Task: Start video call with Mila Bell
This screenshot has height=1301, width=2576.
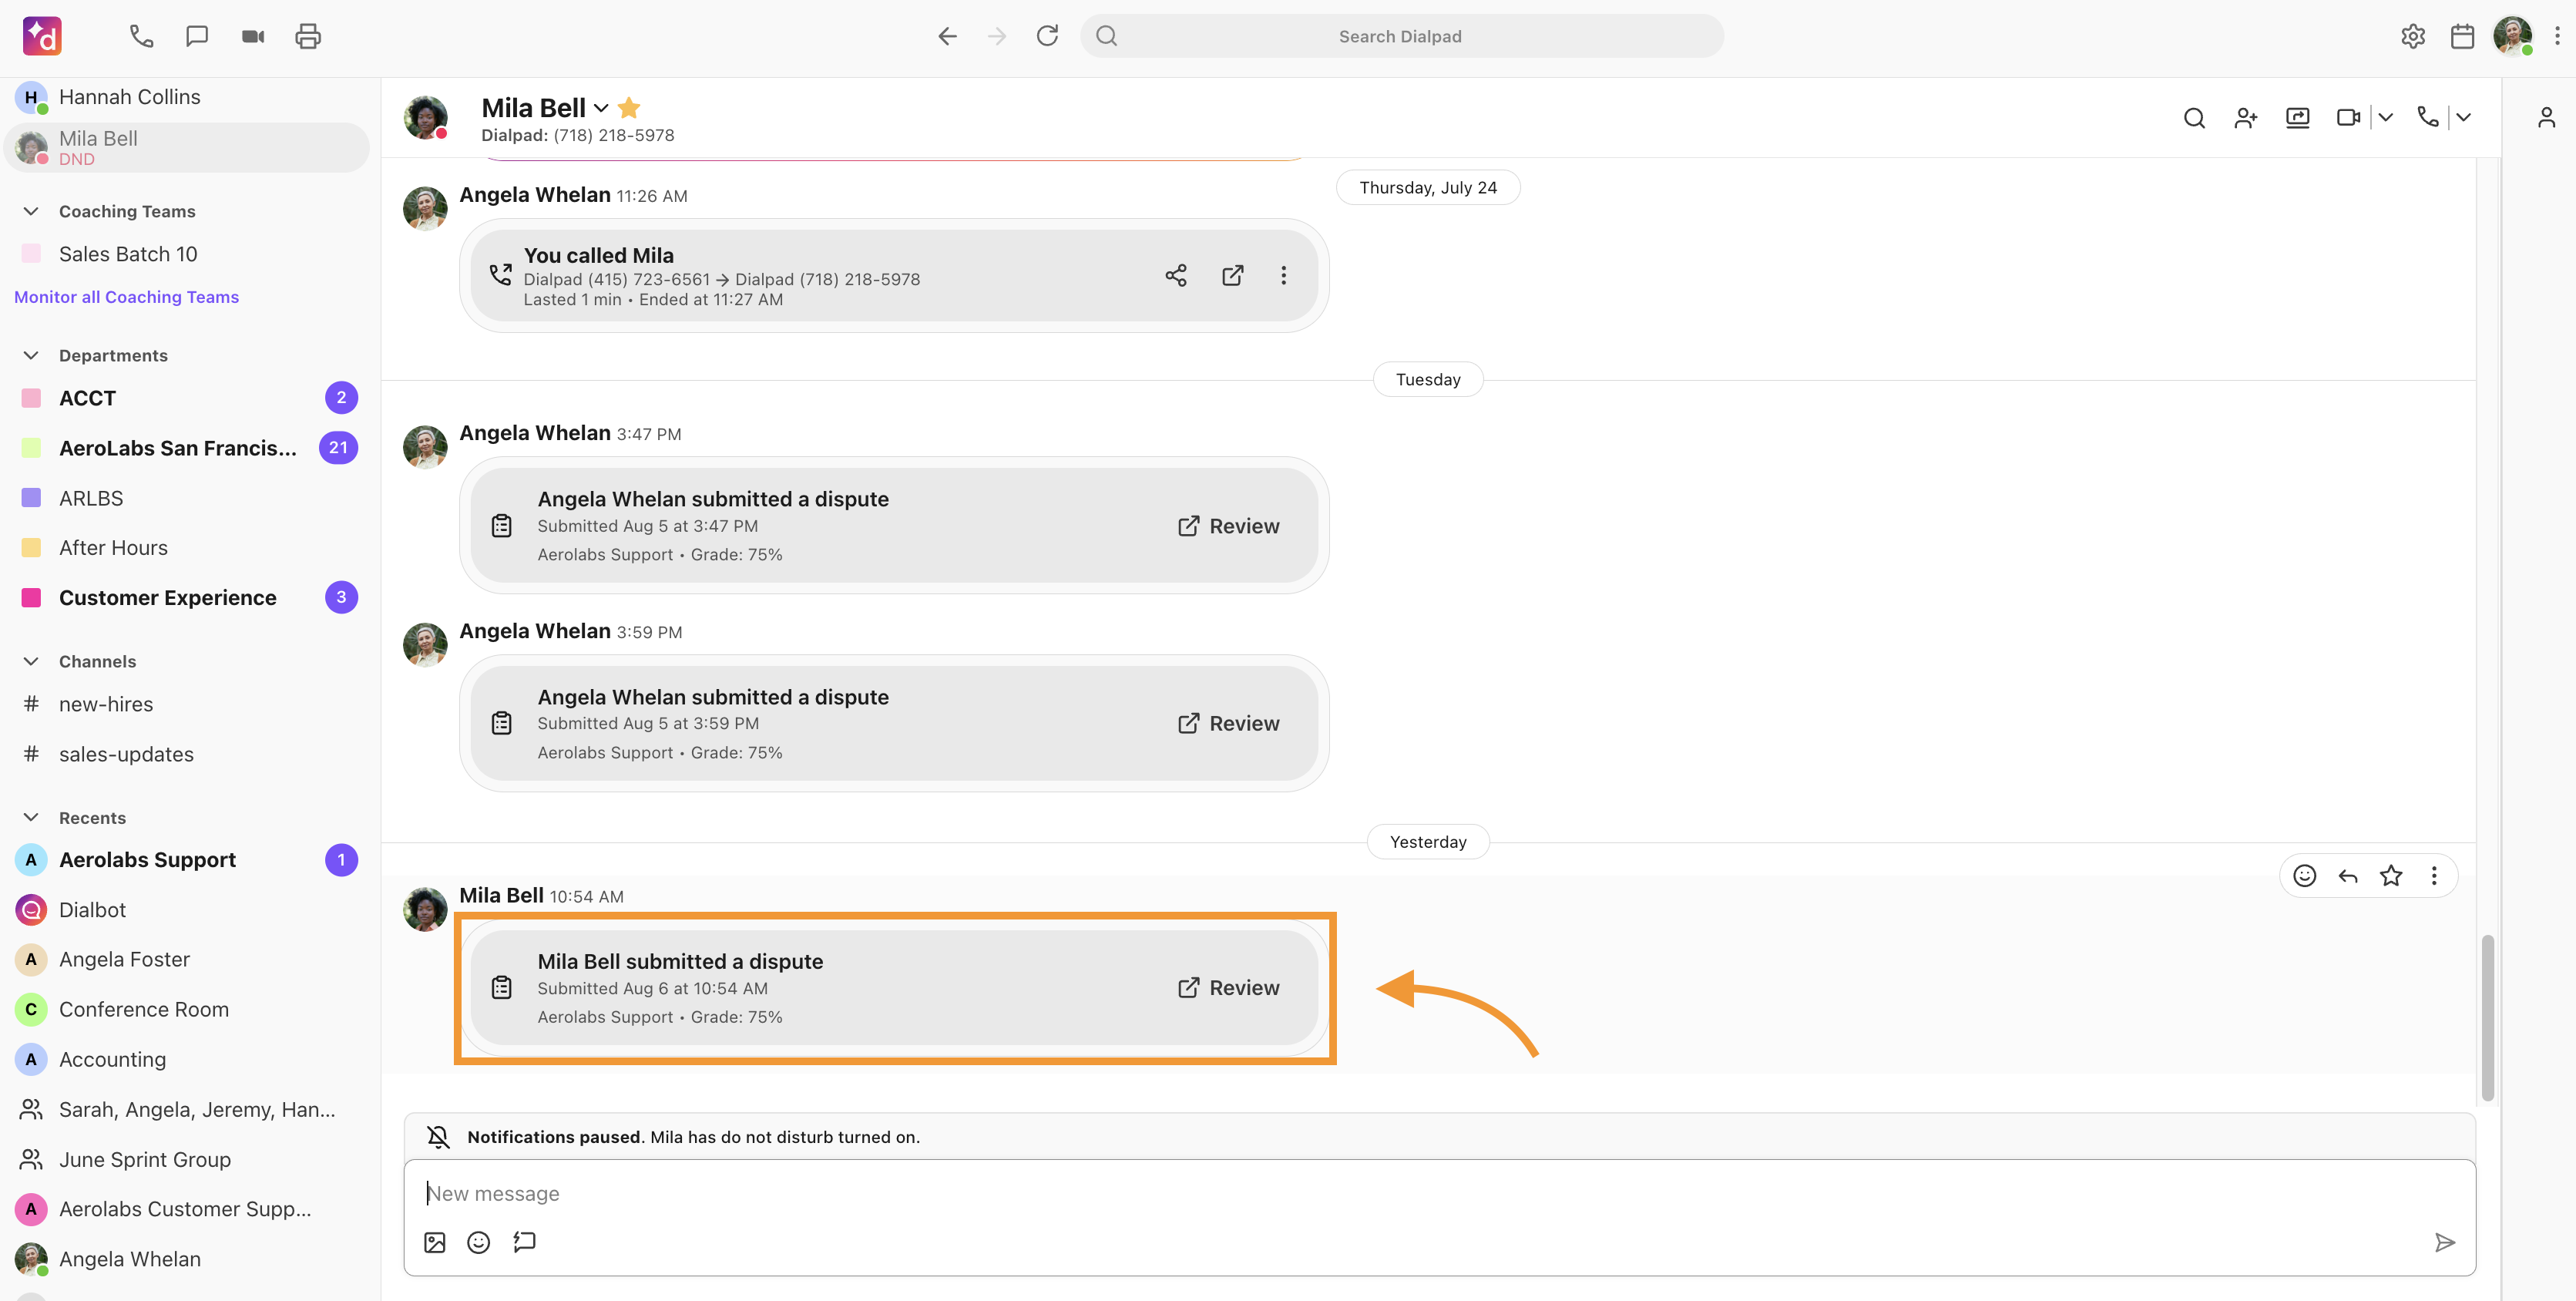Action: click(x=2348, y=118)
